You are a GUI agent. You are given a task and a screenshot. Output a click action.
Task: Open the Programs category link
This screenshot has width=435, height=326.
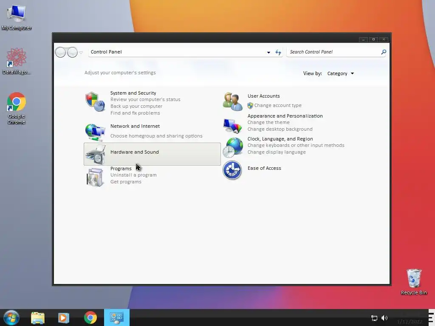click(x=121, y=169)
